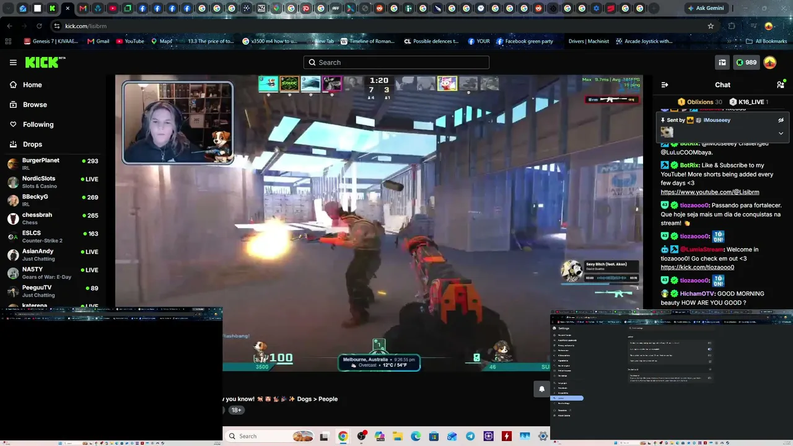
Task: Click Oblixions in the top gifters bar
Action: (x=700, y=102)
